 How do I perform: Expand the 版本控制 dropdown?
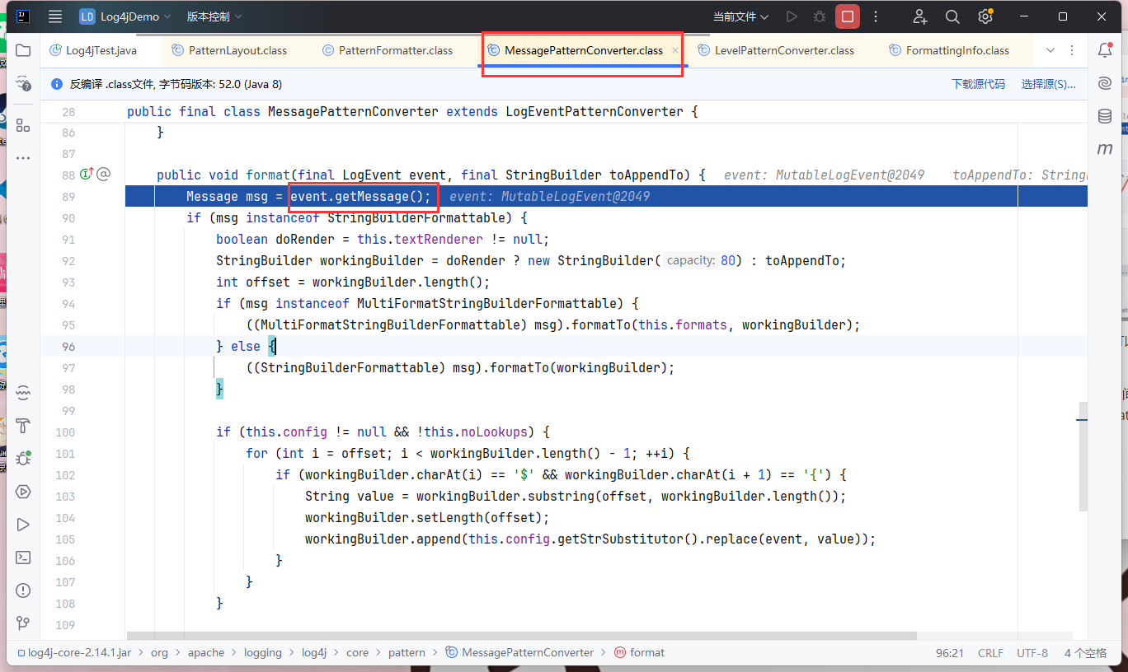214,16
